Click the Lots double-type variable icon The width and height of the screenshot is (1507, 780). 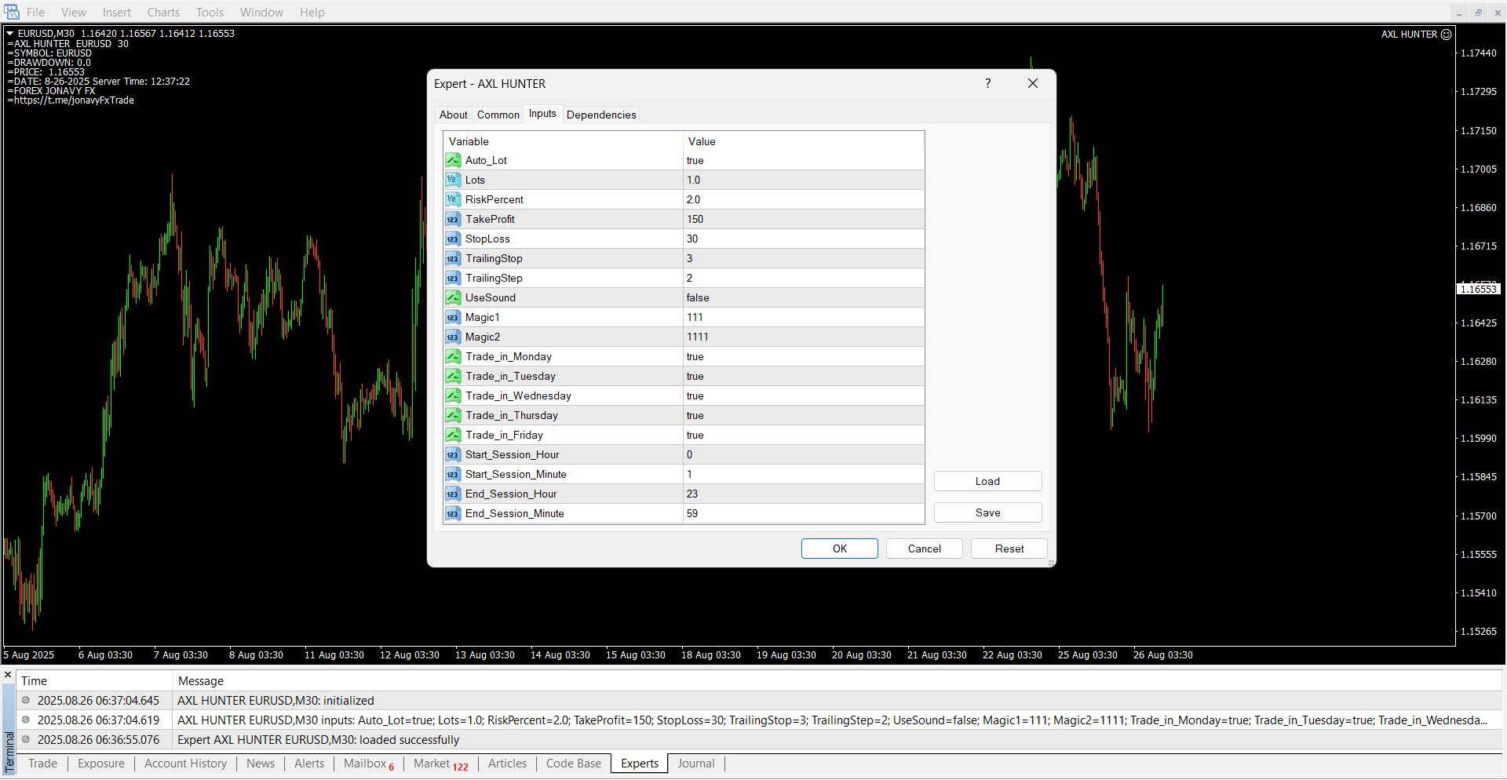453,180
